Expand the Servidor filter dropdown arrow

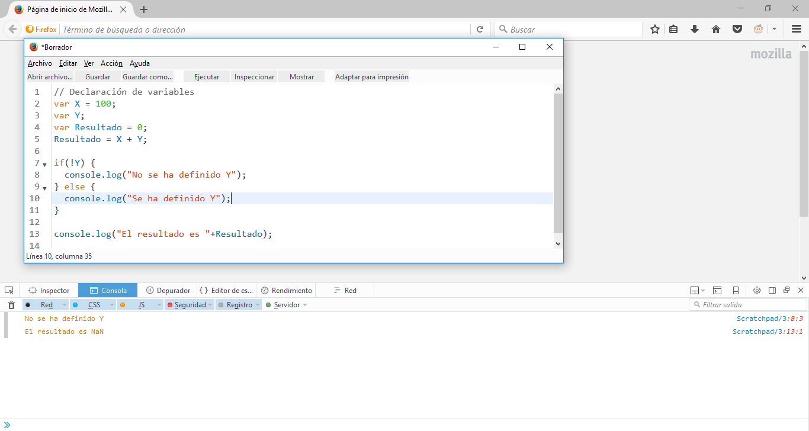click(305, 305)
